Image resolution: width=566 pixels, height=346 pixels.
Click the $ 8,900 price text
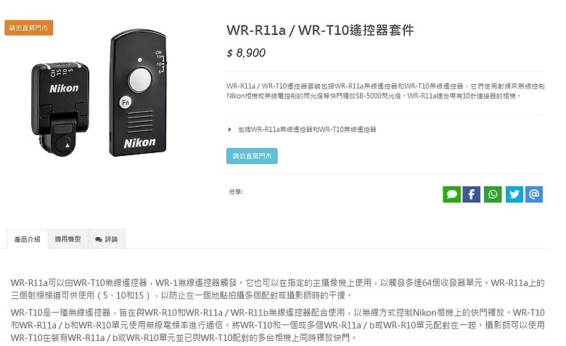(246, 53)
